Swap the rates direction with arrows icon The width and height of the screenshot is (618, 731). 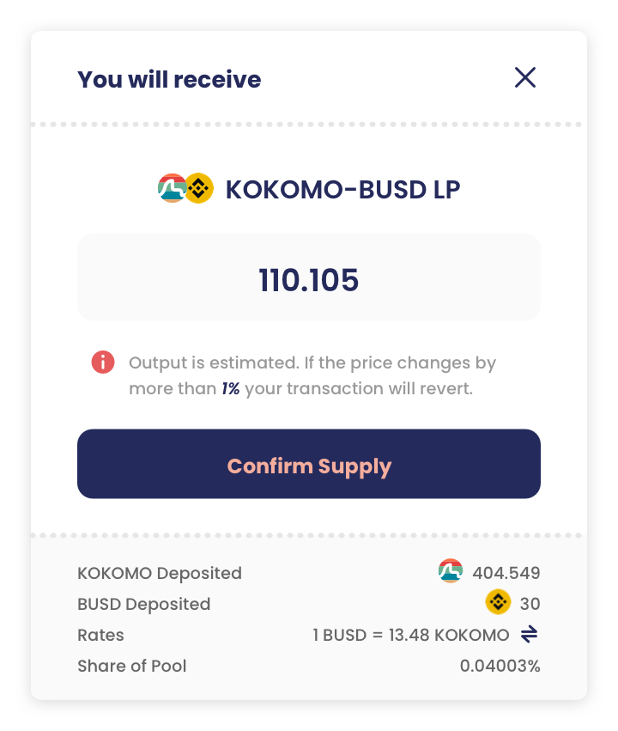pyautogui.click(x=529, y=634)
